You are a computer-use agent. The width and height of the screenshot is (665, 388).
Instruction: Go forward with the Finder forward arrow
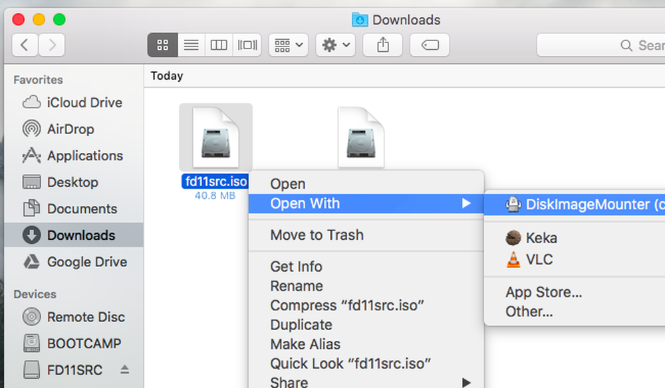pyautogui.click(x=52, y=45)
